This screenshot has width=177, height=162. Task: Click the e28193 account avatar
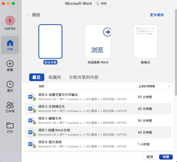point(10,21)
